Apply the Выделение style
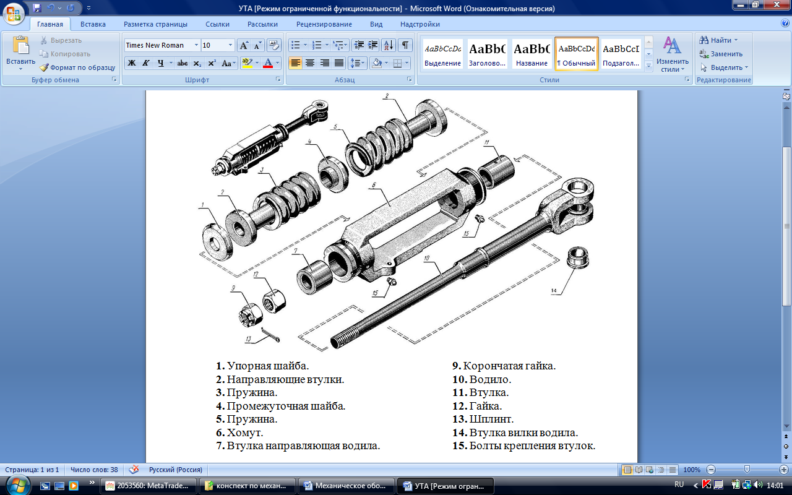Screen dimensions: 792x495 tap(443, 54)
